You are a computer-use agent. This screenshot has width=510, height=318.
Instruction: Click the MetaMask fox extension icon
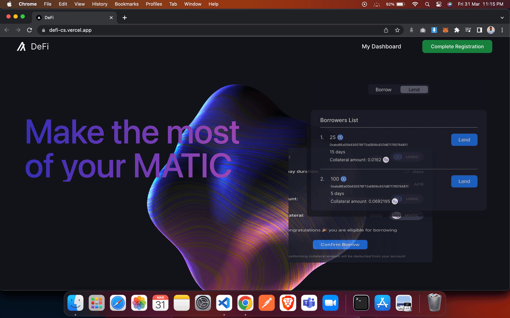(x=446, y=30)
